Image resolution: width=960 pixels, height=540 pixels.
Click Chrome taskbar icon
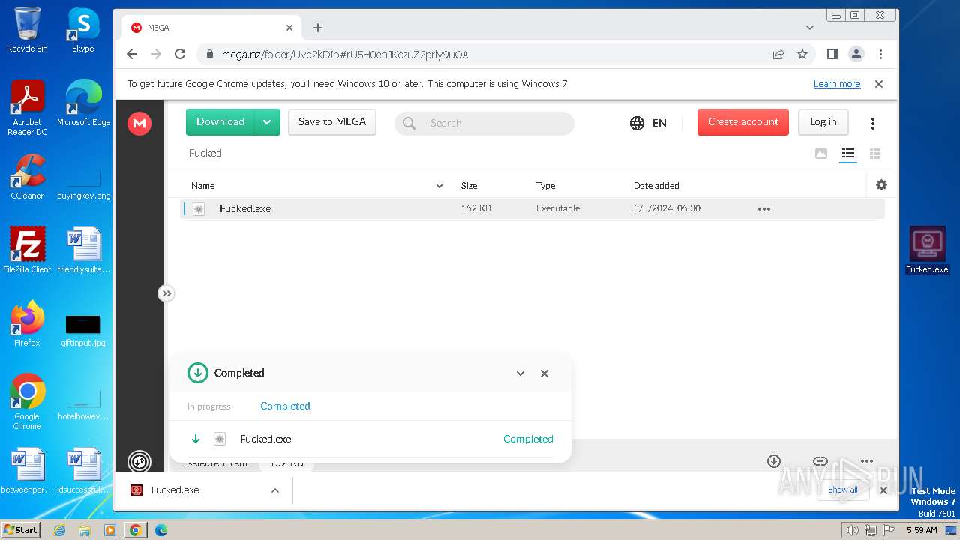pyautogui.click(x=135, y=530)
